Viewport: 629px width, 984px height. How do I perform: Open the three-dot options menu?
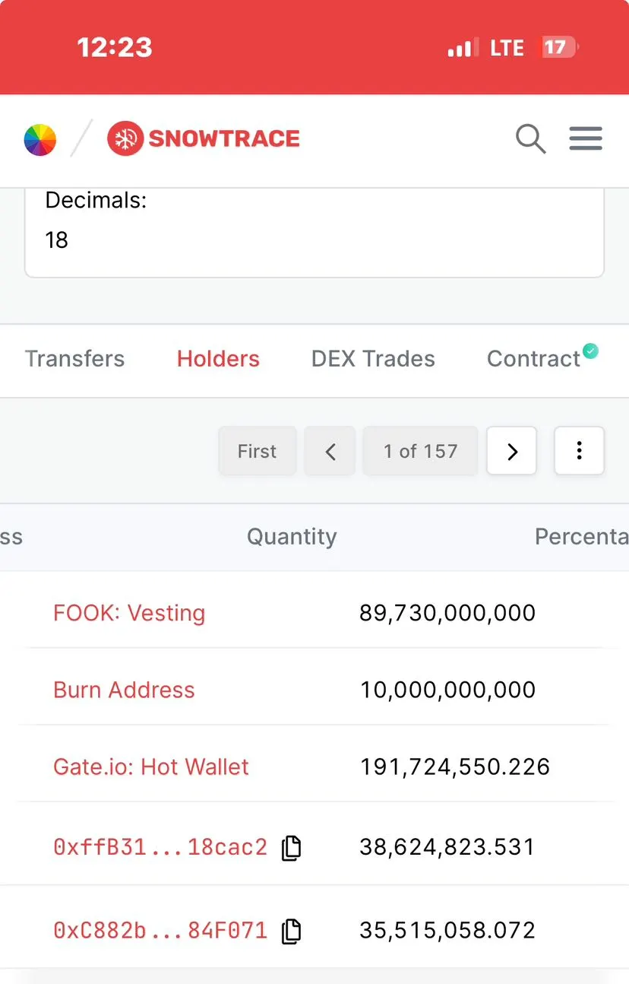580,451
